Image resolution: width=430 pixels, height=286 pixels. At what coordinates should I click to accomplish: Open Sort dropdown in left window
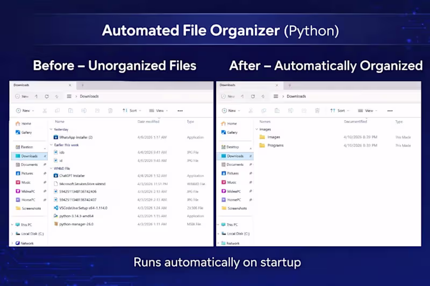coord(132,111)
